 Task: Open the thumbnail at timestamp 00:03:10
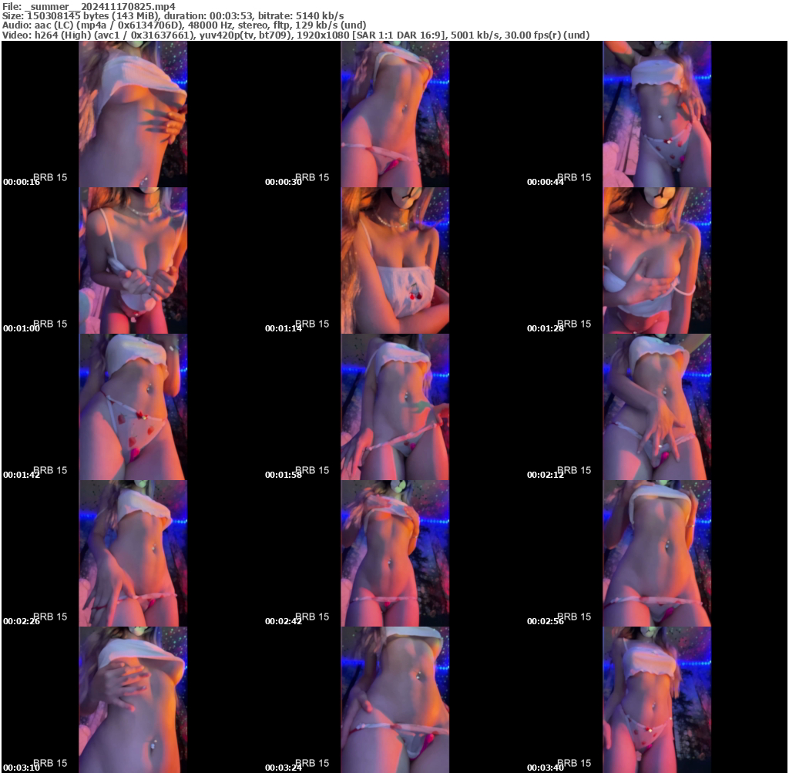click(132, 700)
